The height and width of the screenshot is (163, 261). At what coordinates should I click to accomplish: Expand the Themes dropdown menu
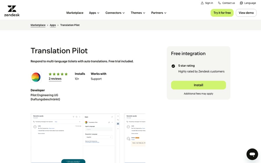(x=138, y=13)
